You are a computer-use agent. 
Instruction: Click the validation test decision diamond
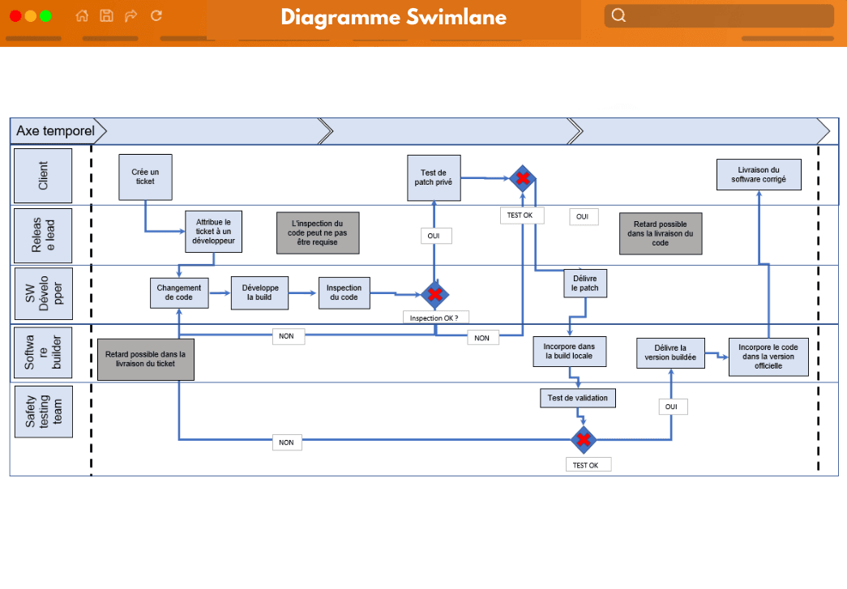(x=584, y=441)
